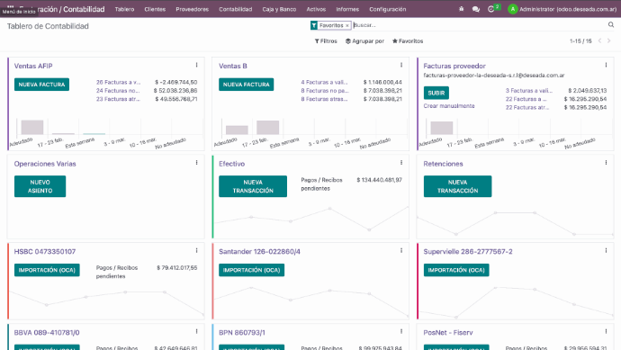Click the Subir button in Facturas proveedor

(x=436, y=93)
